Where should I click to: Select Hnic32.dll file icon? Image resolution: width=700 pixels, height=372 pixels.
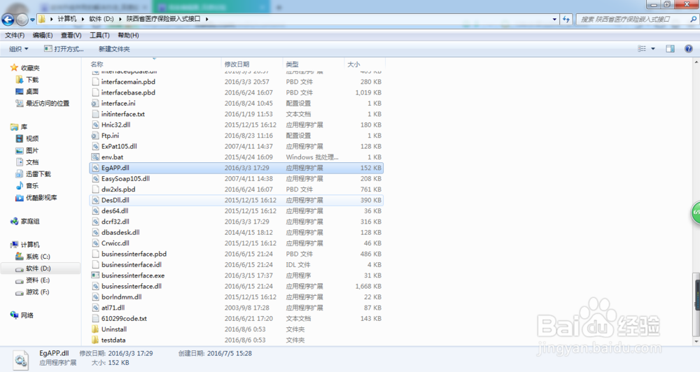point(95,125)
